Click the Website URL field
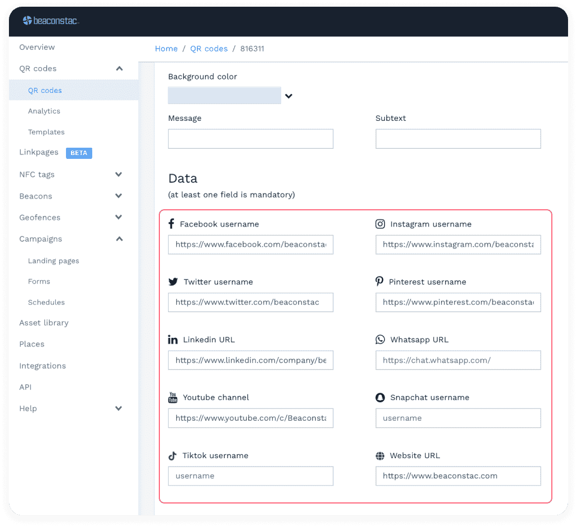 458,476
